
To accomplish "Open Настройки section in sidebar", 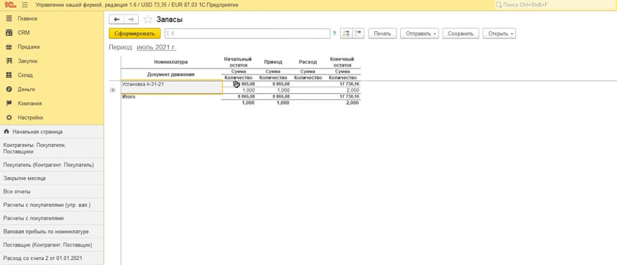I will pyautogui.click(x=30, y=118).
